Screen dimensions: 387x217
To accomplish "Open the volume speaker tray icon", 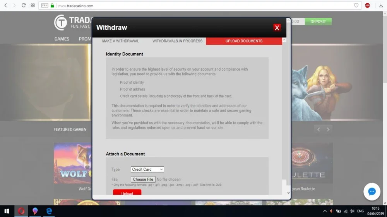I will [352, 211].
